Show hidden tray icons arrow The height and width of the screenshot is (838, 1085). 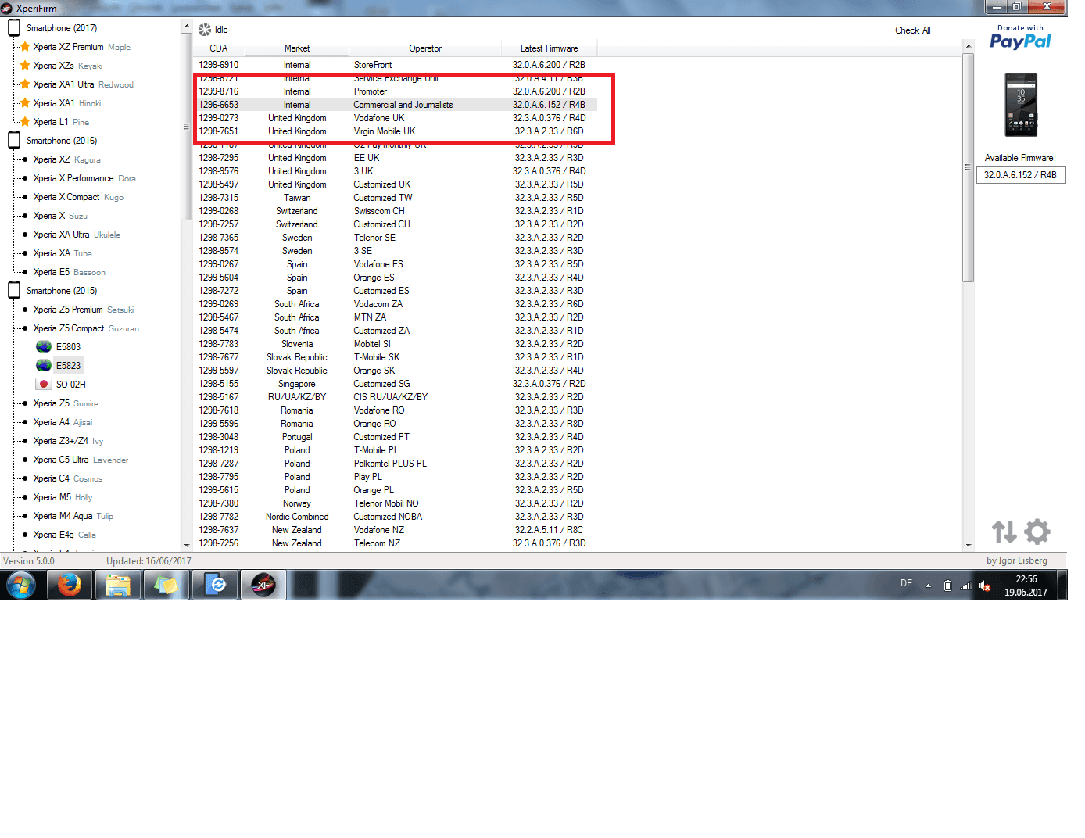[x=928, y=585]
